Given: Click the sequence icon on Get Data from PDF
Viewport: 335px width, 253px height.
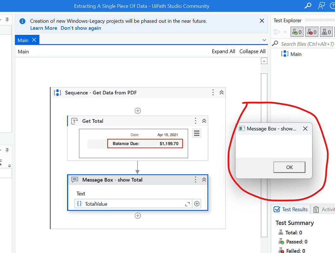Looking at the screenshot, I should 57,92.
